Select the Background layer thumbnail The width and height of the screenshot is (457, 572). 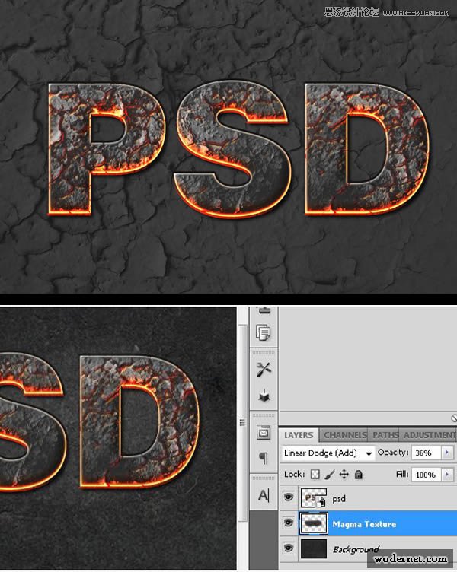[314, 548]
